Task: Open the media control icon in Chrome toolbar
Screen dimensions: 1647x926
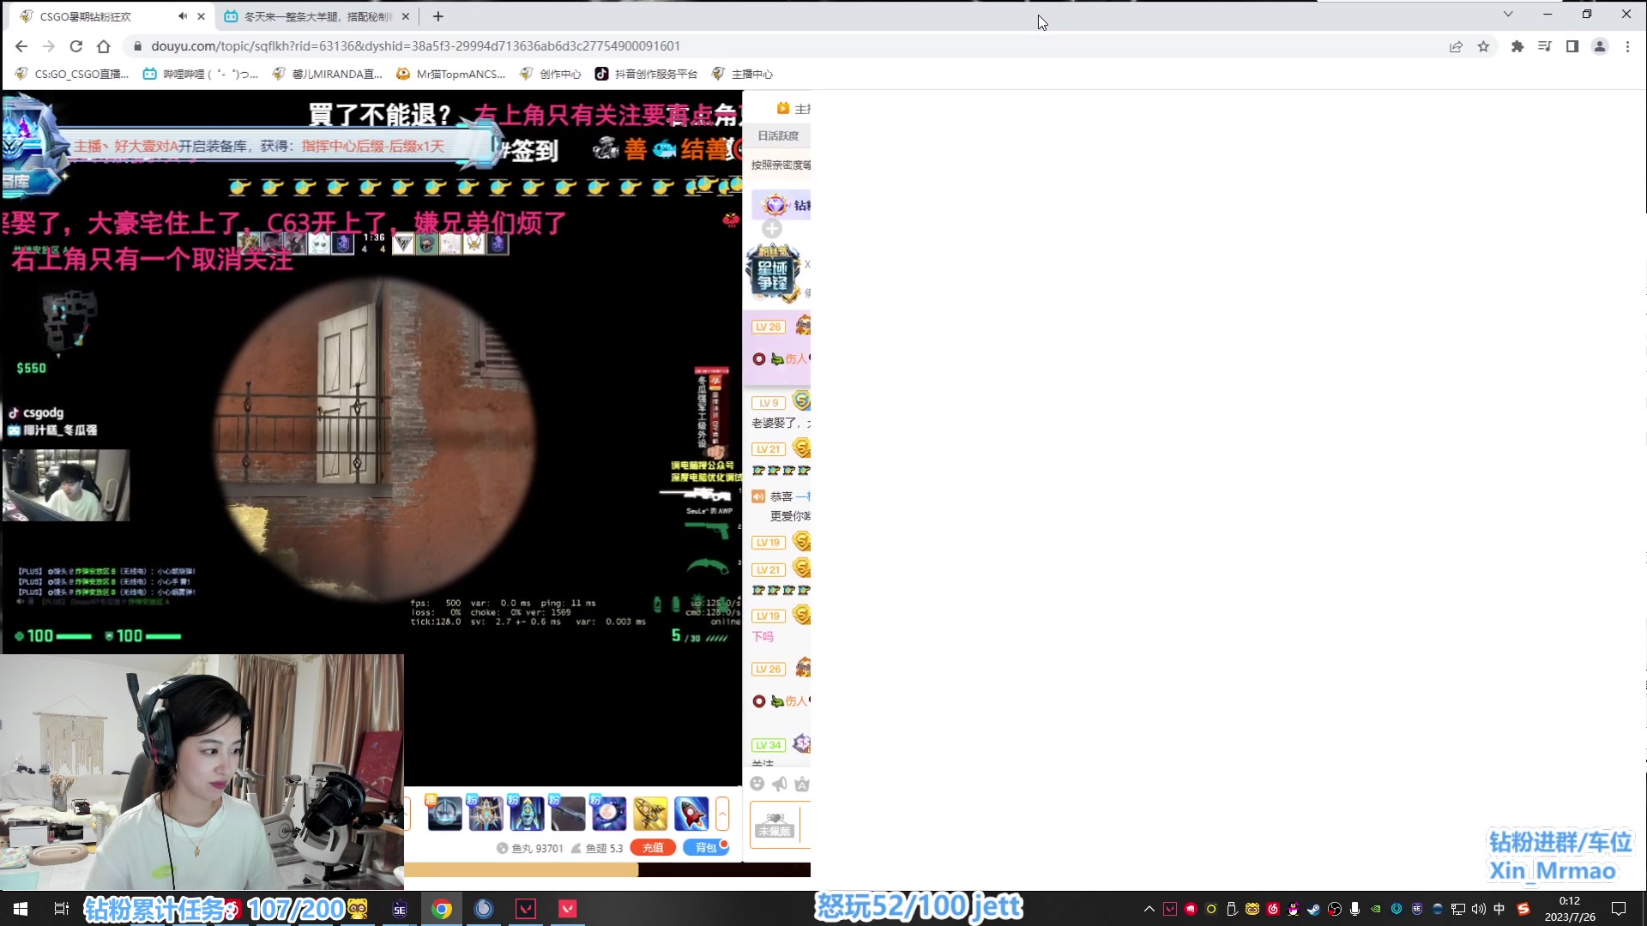Action: (x=1545, y=46)
